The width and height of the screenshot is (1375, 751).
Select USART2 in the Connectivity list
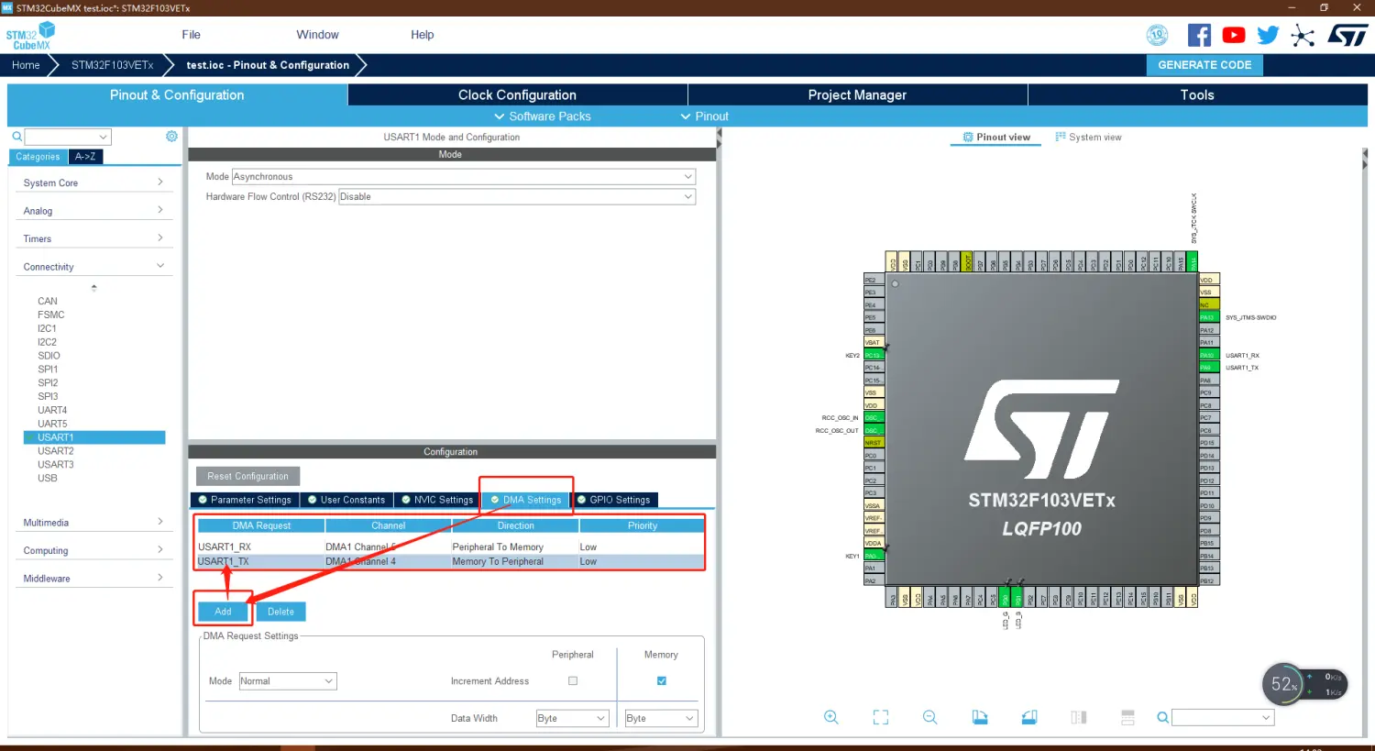pyautogui.click(x=56, y=451)
